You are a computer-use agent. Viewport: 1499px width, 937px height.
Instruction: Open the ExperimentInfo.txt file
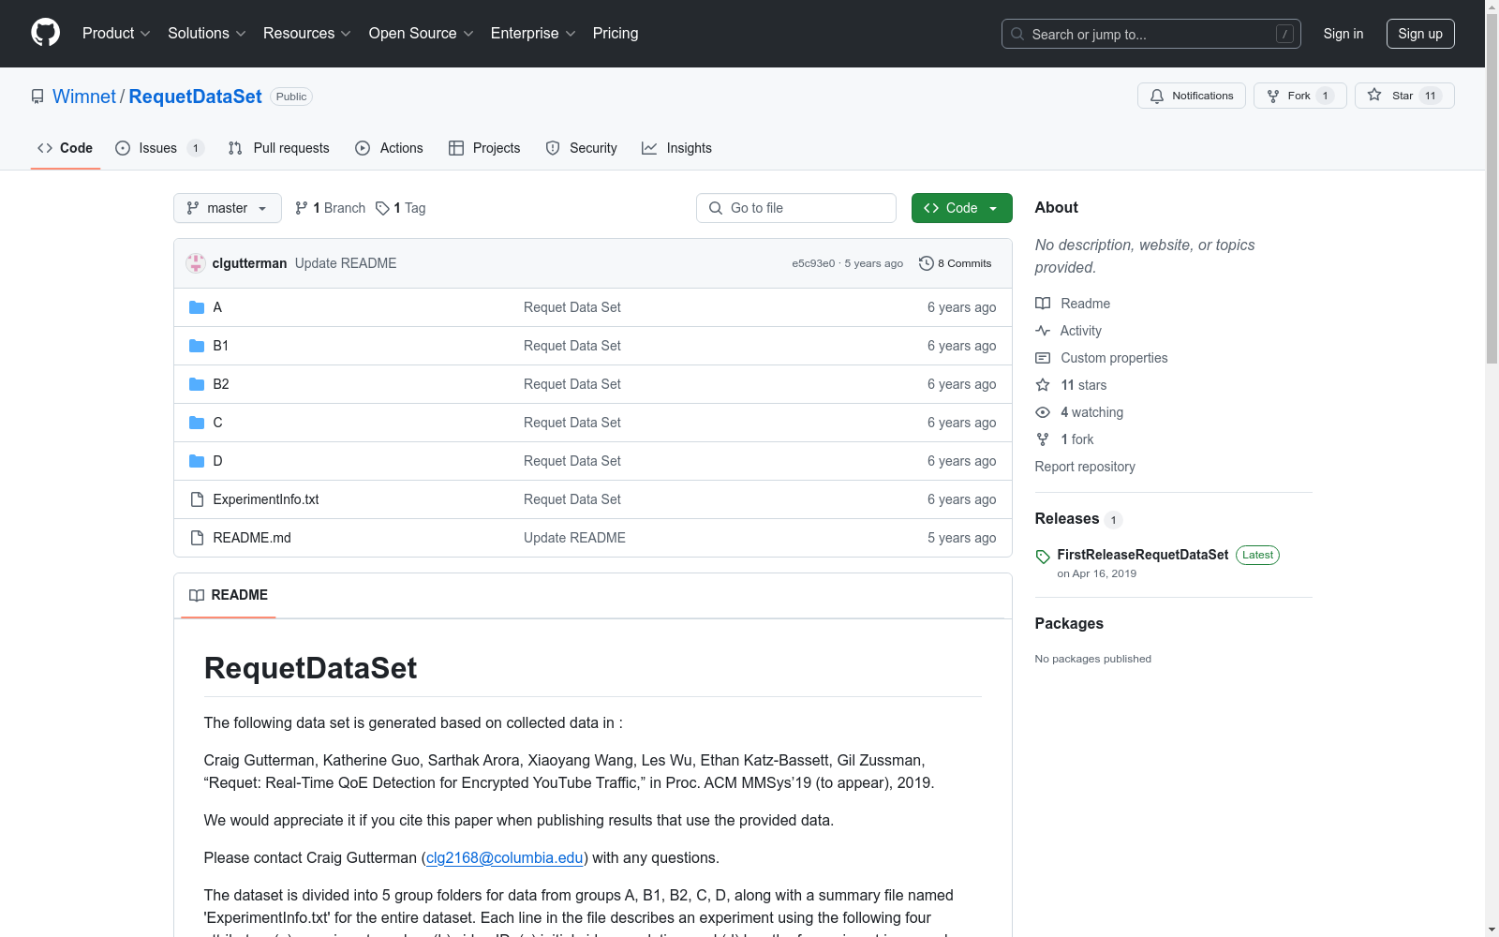coord(266,499)
